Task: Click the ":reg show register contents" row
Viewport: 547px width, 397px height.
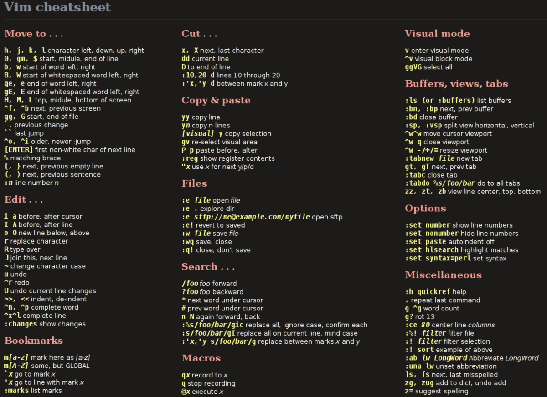Action: [x=228, y=158]
